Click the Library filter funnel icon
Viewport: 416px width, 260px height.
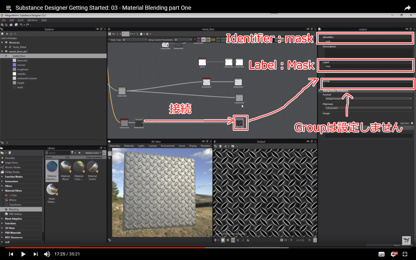(x=72, y=153)
